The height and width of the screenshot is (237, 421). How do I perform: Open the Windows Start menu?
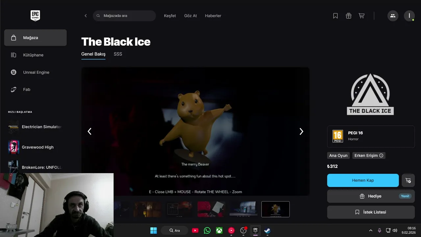point(154,230)
